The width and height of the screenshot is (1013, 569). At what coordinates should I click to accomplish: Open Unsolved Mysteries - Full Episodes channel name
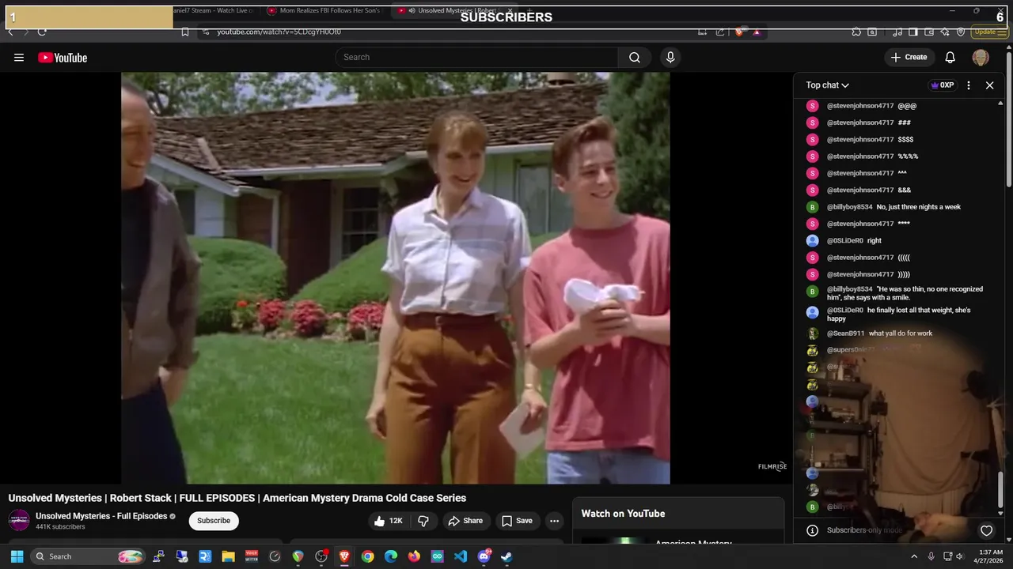pos(101,516)
